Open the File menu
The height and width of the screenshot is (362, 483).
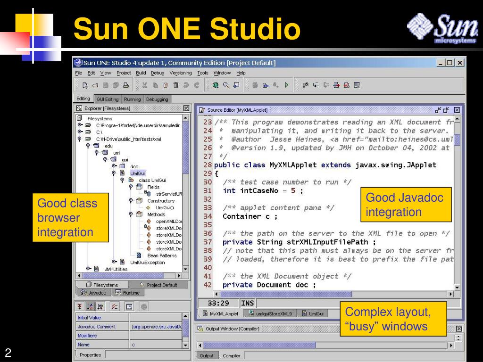79,73
